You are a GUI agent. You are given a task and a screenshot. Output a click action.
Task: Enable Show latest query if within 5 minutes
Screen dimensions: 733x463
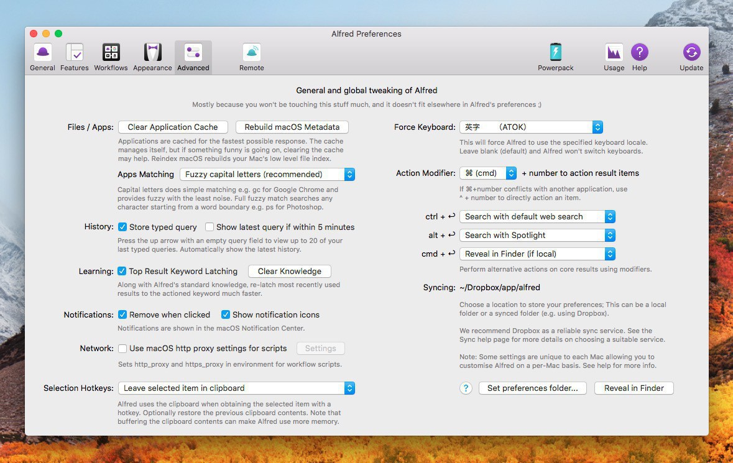210,227
